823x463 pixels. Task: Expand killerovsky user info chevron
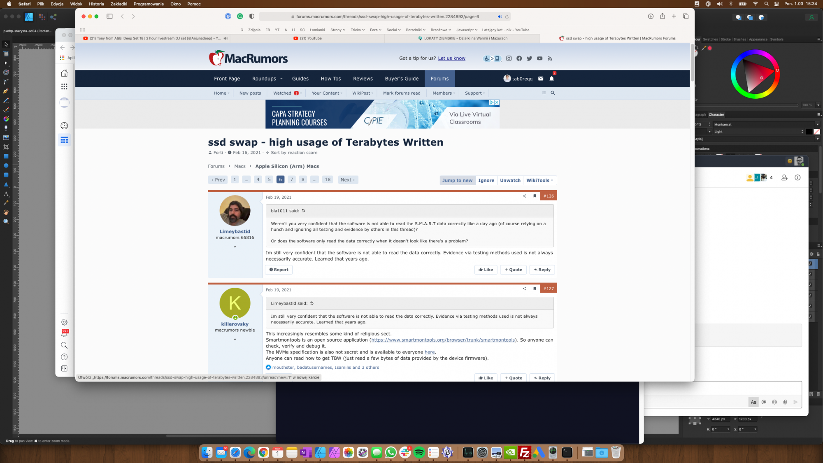235,340
